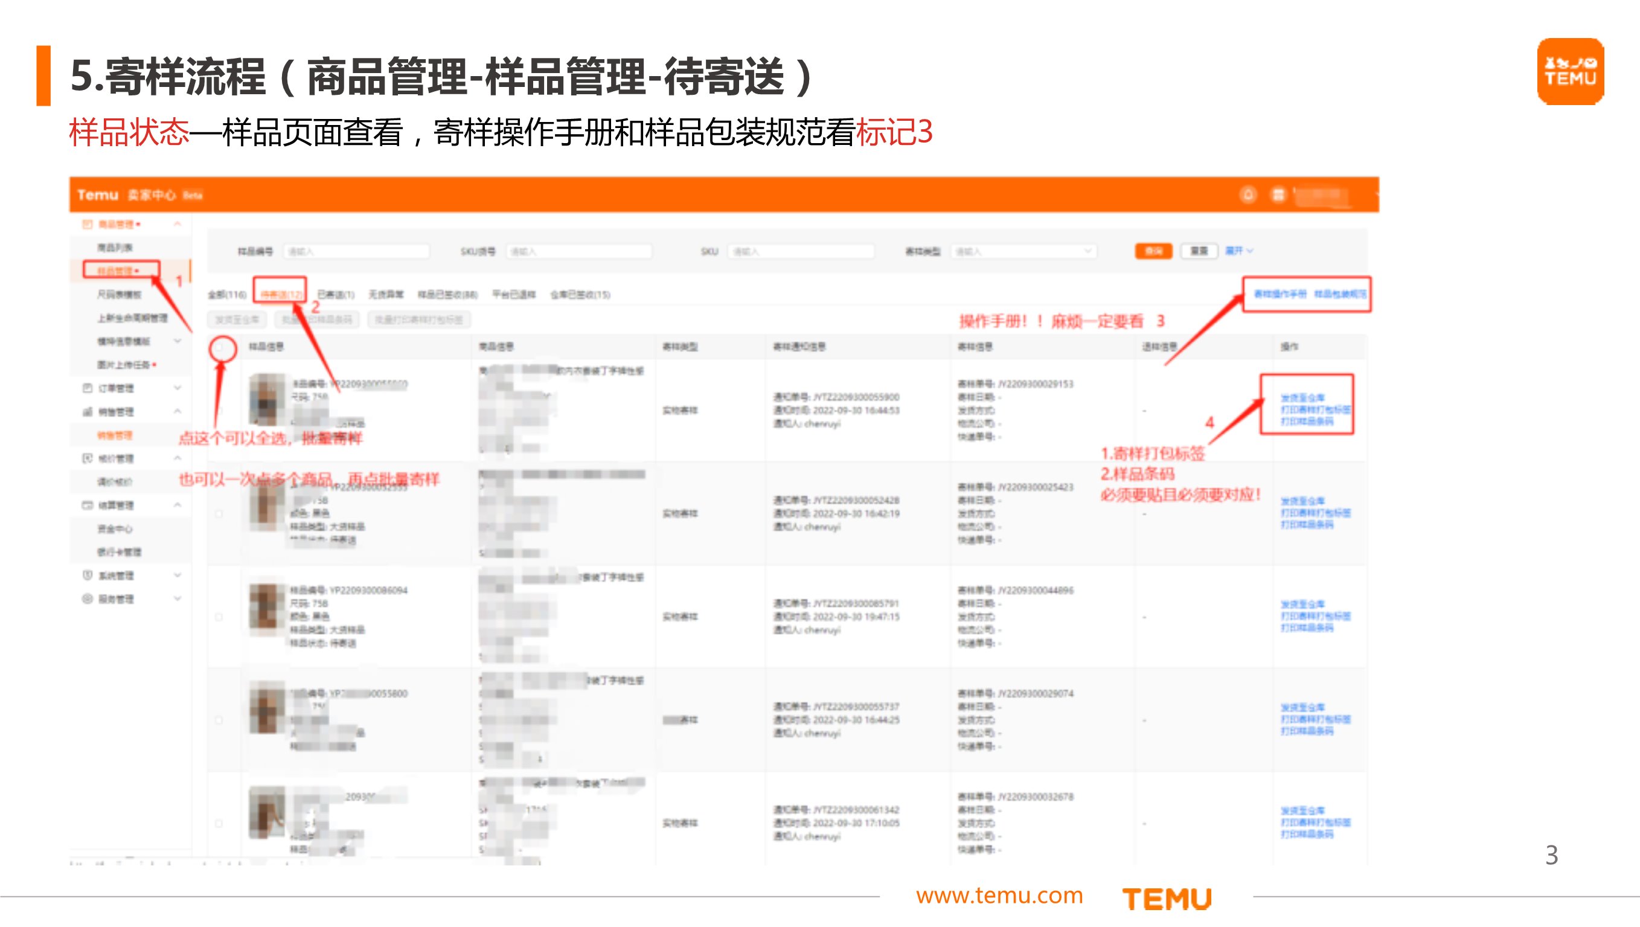
Task: Tick checkbox of row with notice JYTZ2209300052428
Action: click(x=219, y=514)
